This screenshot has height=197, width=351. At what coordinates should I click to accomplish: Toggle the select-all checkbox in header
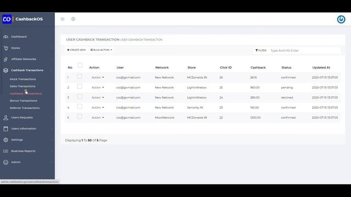tap(80, 65)
